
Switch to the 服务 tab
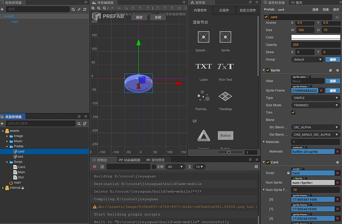[296, 2]
